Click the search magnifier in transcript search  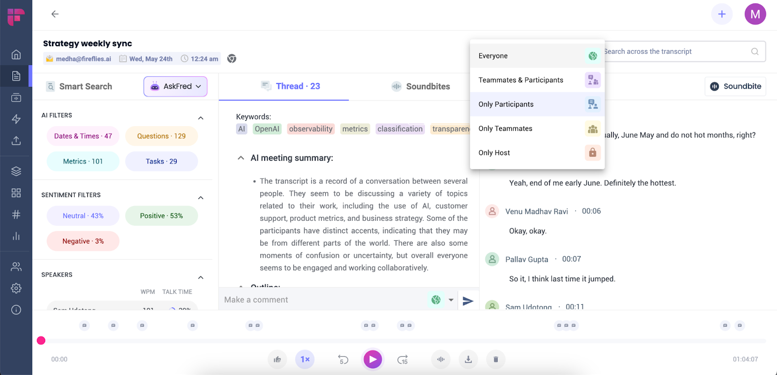pos(755,51)
